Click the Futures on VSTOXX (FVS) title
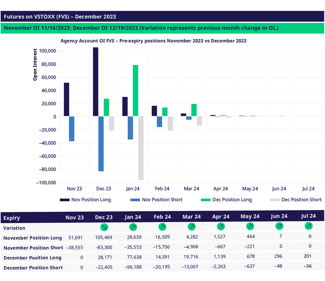325x281 pixels. click(x=60, y=17)
